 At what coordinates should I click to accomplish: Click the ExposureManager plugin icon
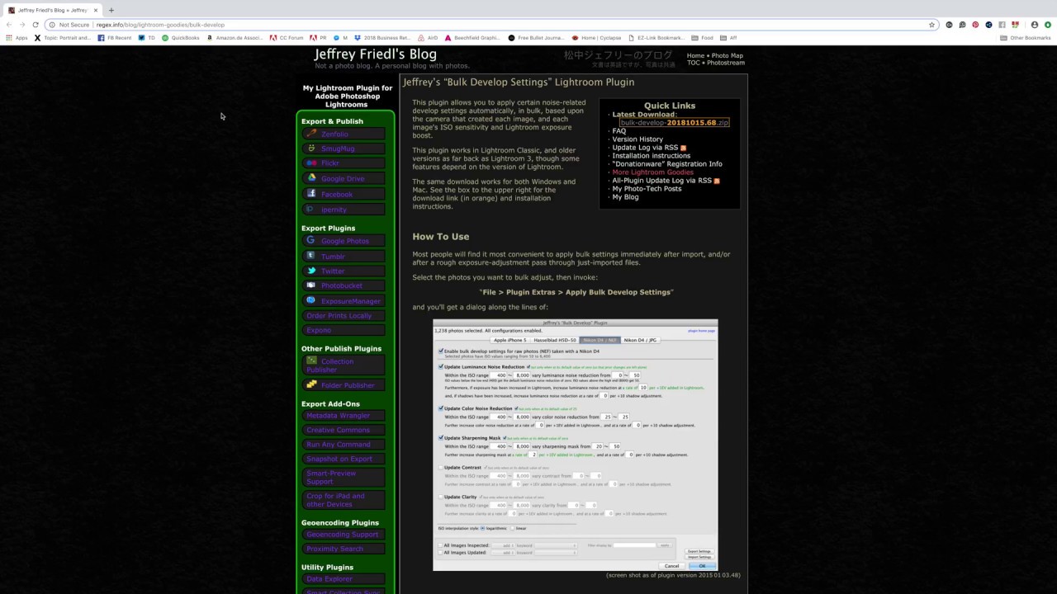310,300
